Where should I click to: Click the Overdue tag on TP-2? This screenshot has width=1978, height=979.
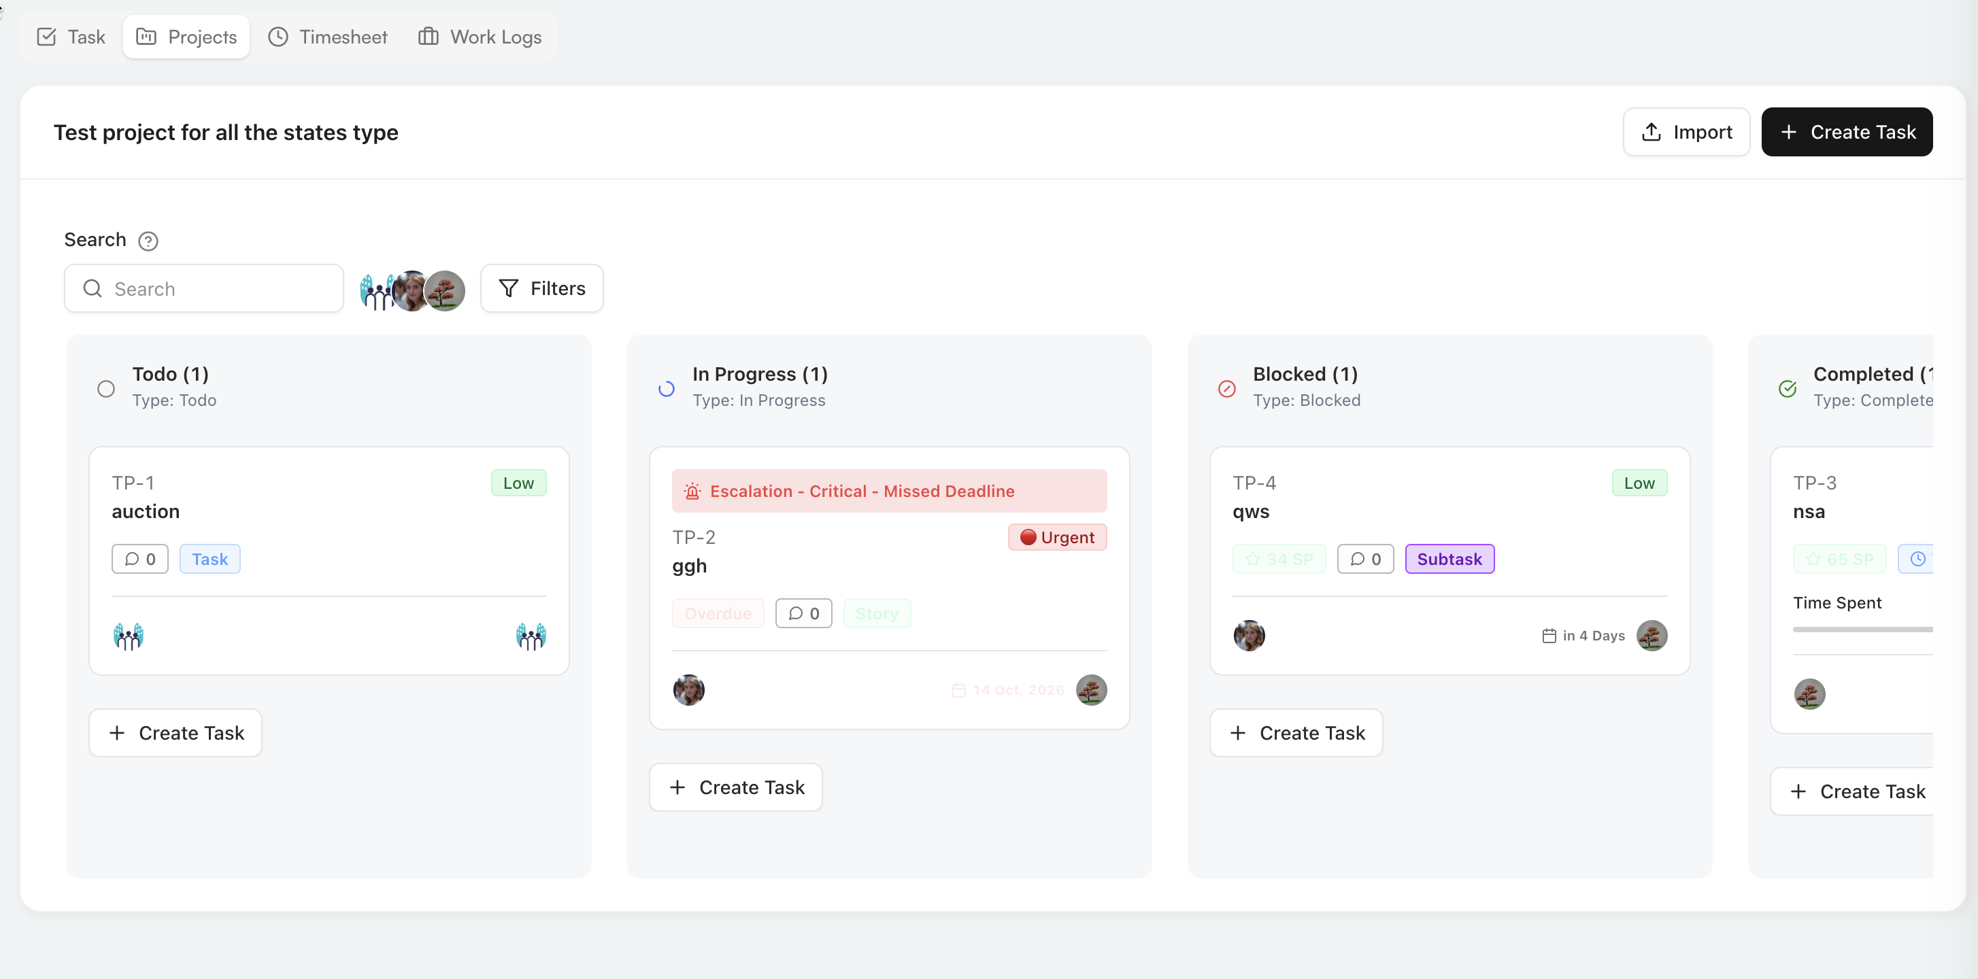(718, 613)
